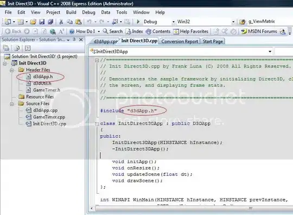Open Help Favorites

(190, 31)
